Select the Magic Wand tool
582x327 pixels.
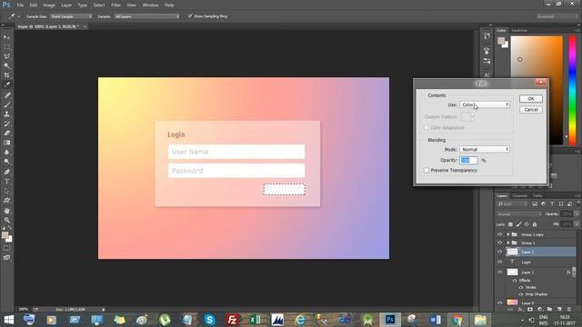[6, 66]
